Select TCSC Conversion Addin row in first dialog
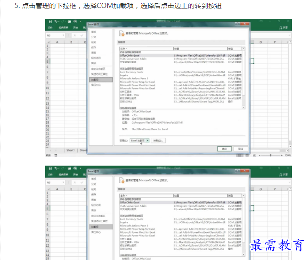 click(180, 59)
